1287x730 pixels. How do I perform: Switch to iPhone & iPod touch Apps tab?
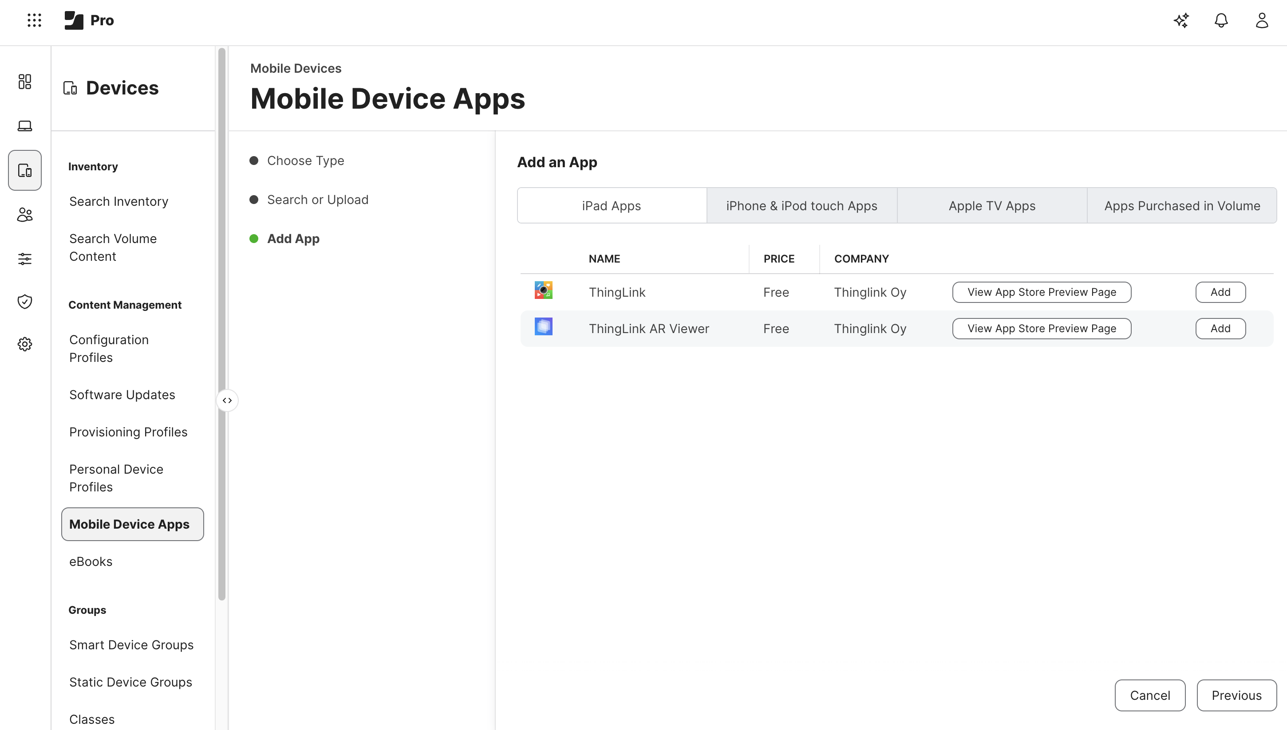(x=801, y=206)
